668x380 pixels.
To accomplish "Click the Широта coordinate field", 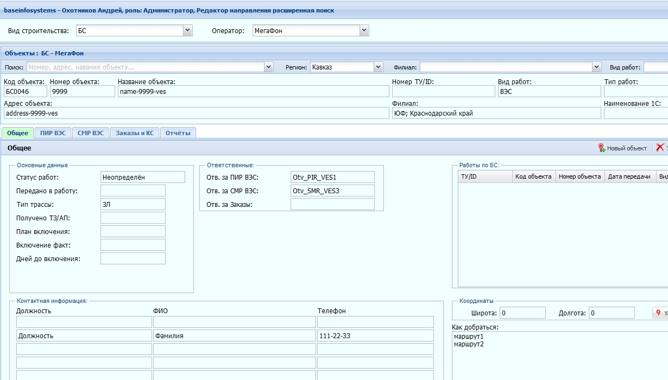I will [522, 313].
